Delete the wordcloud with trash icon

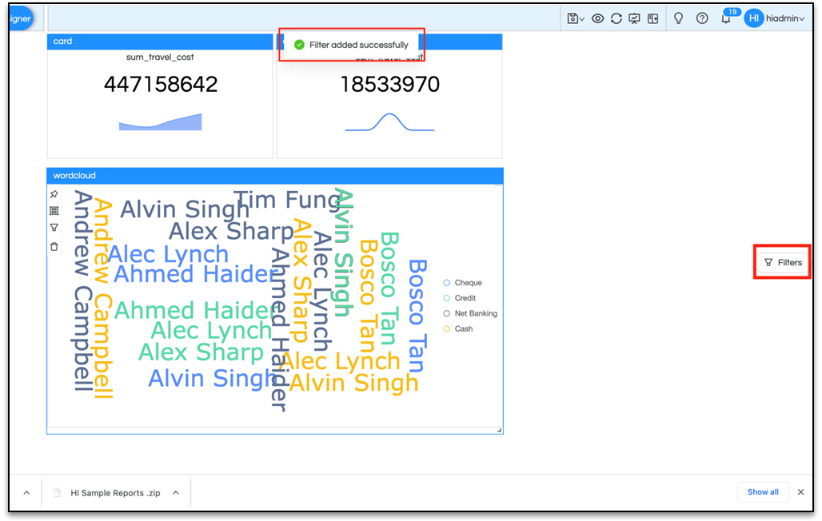(x=54, y=246)
